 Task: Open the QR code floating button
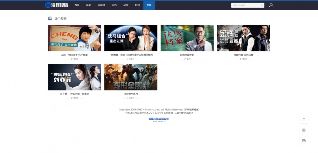tap(304, 130)
